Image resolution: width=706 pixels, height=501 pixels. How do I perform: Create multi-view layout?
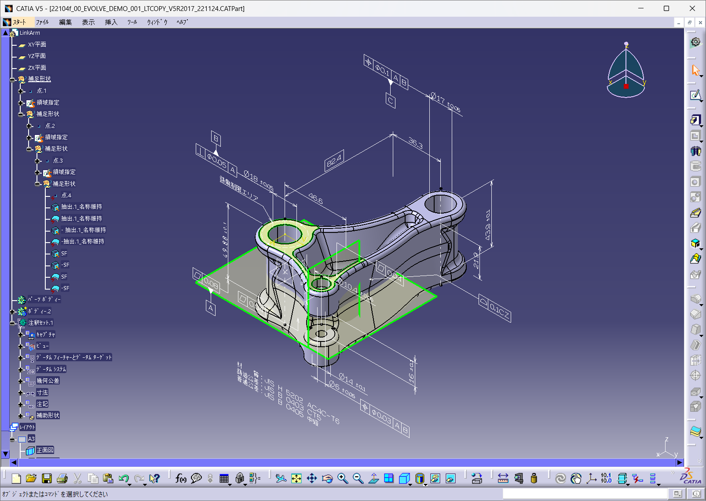click(389, 478)
